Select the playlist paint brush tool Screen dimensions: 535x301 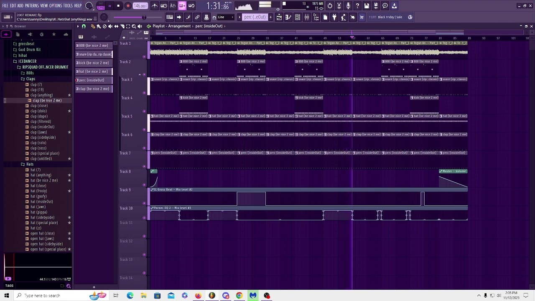coord(99,26)
